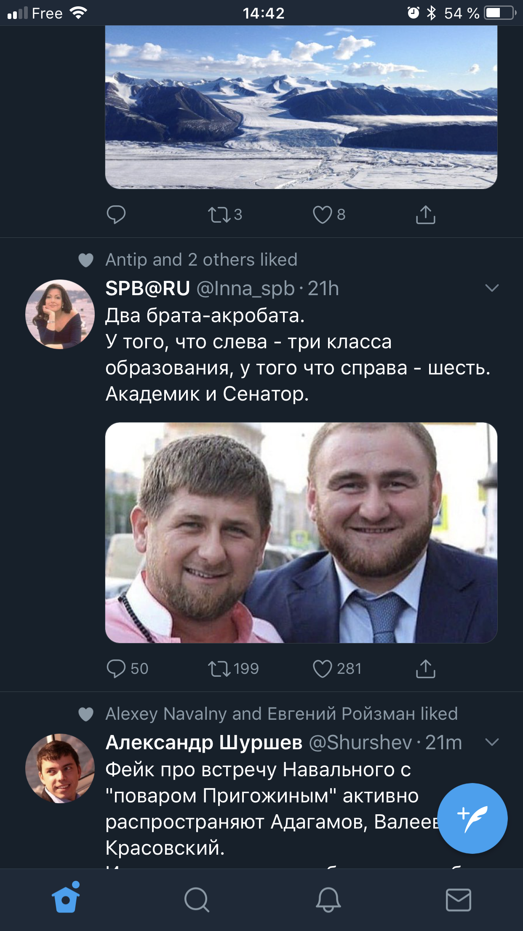Reply to the glacier photo tweet
Screen dimensions: 523x931
(116, 215)
